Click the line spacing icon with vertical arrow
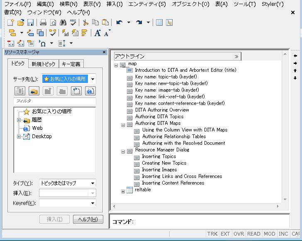 (62, 43)
